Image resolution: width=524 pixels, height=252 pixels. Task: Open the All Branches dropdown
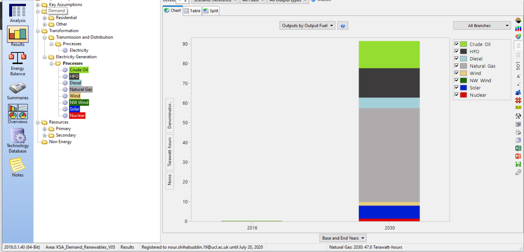pos(482,26)
